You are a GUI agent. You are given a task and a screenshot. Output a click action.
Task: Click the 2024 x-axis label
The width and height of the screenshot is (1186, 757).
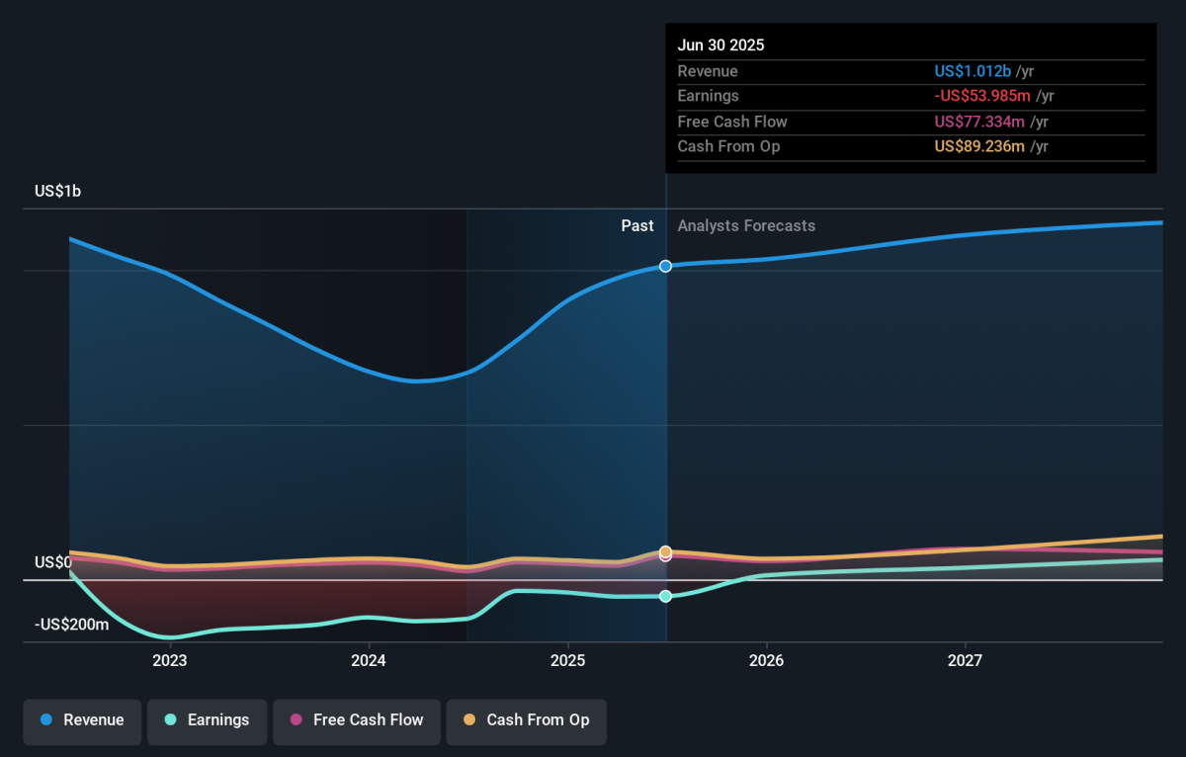(369, 660)
